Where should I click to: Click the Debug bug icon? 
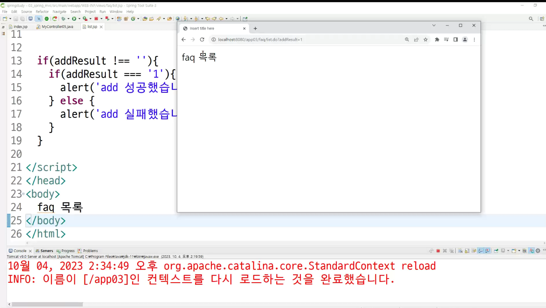tap(63, 19)
